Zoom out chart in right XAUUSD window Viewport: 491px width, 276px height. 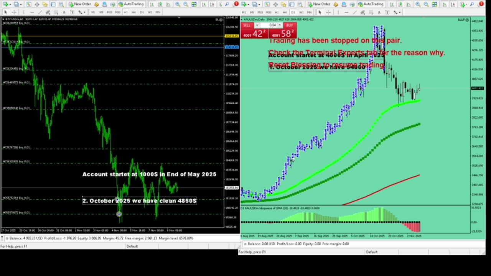[426, 4]
